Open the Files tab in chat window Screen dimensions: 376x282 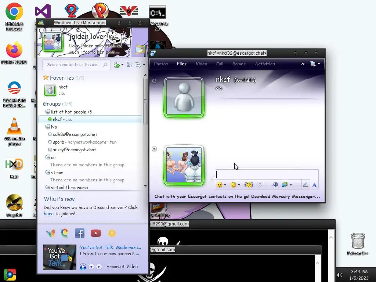pyautogui.click(x=182, y=64)
